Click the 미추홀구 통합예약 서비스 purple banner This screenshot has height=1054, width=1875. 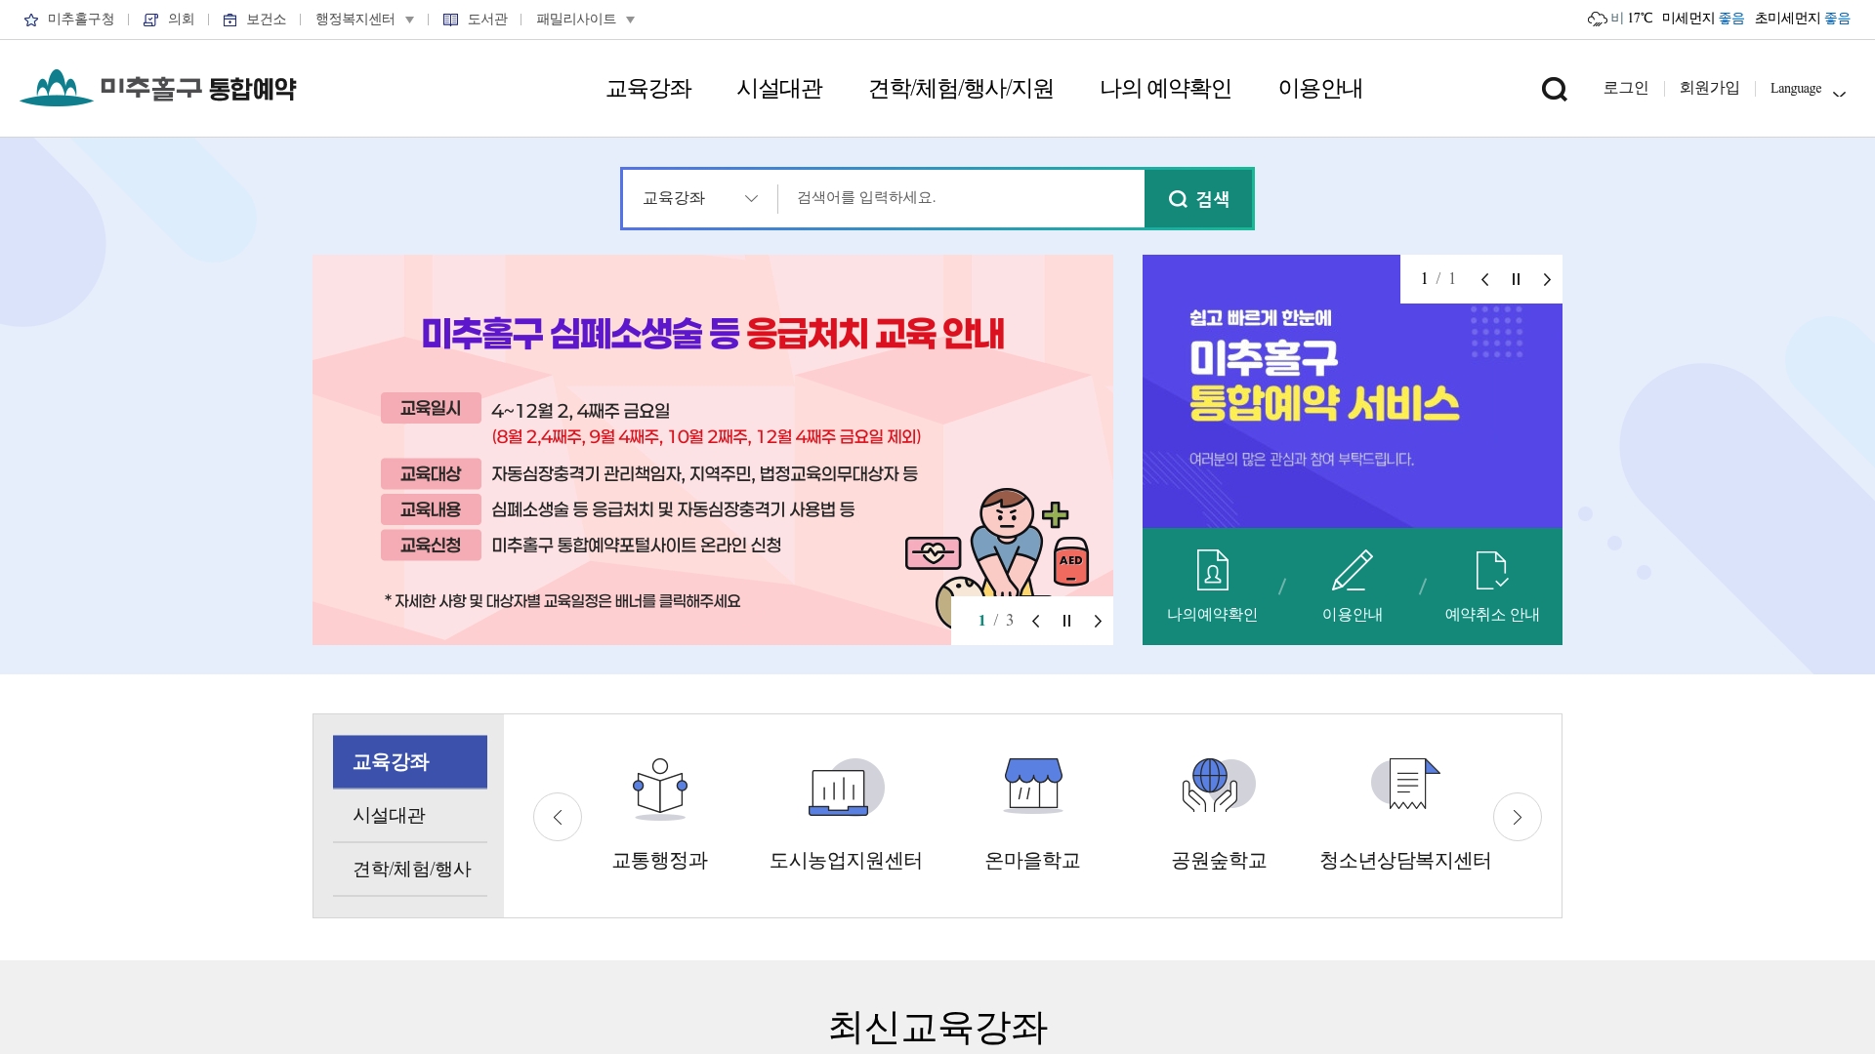coord(1353,391)
